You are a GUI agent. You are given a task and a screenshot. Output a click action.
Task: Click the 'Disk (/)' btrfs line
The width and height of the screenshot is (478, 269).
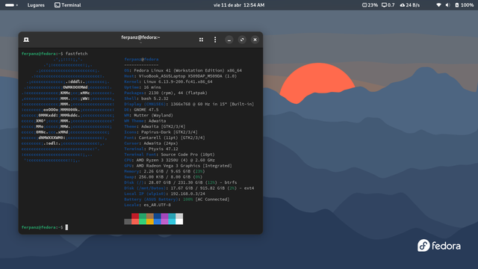click(x=181, y=182)
